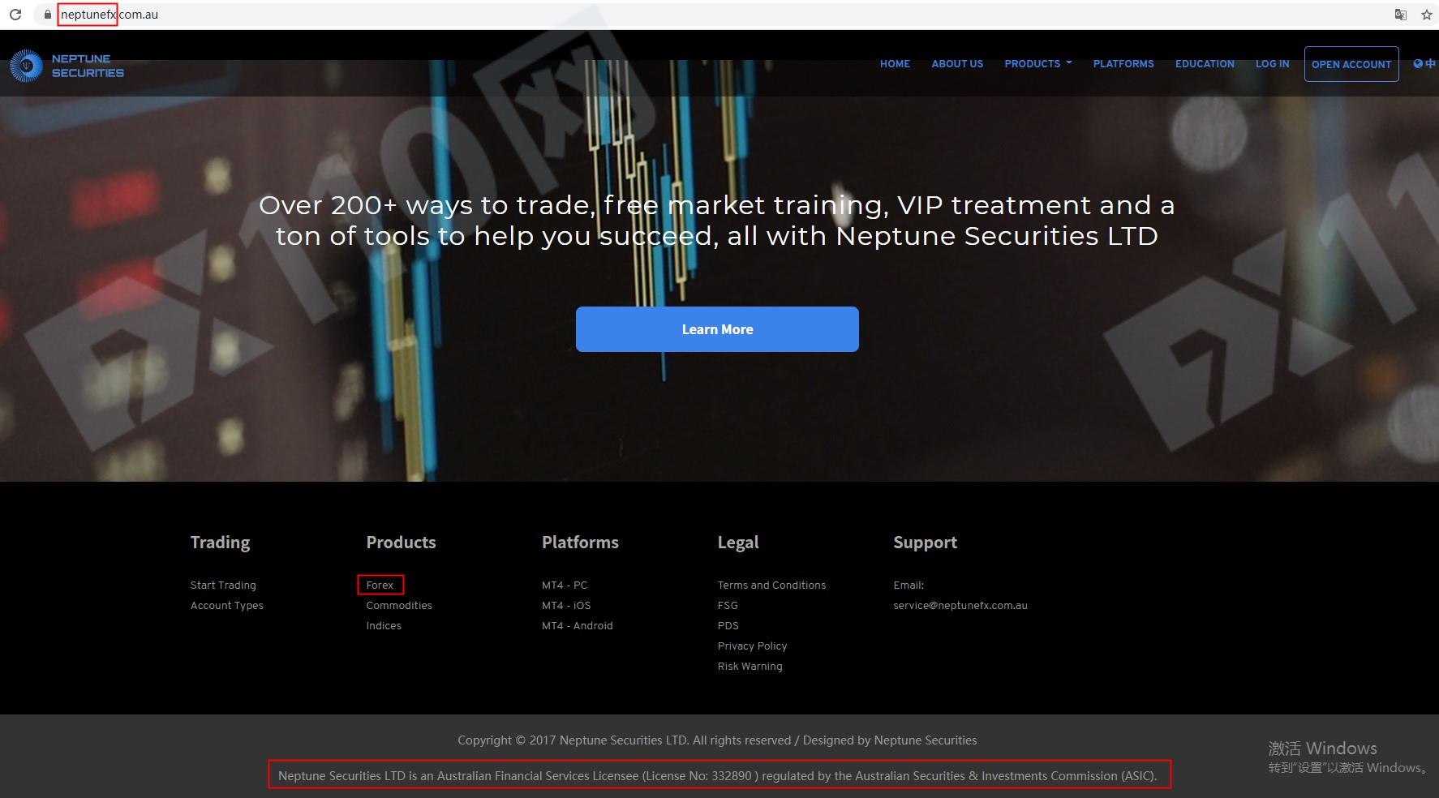This screenshot has width=1439, height=798.
Task: Click the Copyright 2017 Neptune Securities text
Action: click(x=717, y=740)
